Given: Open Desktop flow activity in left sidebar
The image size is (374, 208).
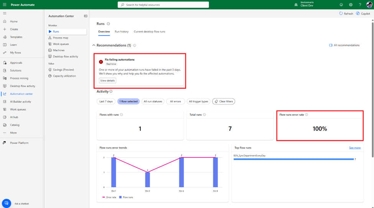Looking at the screenshot, I should pyautogui.click(x=22, y=86).
